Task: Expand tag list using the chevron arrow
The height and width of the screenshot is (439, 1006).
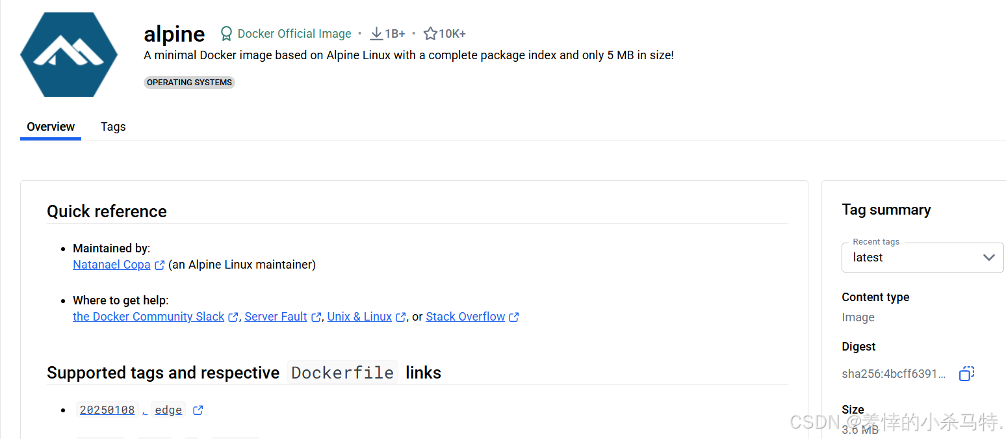Action: [x=989, y=258]
